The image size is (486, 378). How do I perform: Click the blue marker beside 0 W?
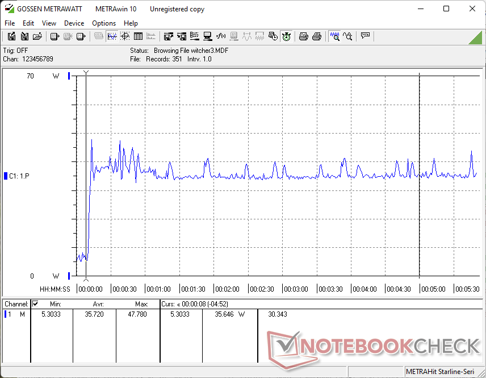(x=69, y=276)
